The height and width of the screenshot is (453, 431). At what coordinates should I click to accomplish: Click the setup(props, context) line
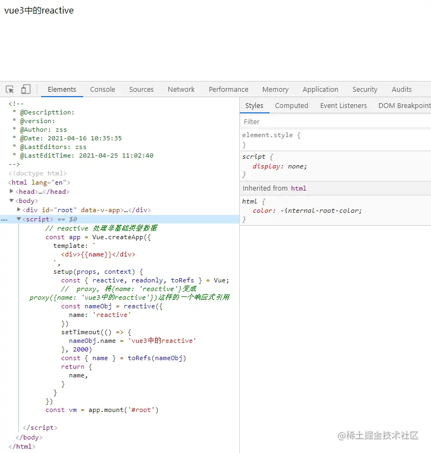point(98,272)
